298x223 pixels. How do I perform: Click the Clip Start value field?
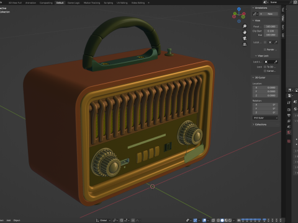271,31
